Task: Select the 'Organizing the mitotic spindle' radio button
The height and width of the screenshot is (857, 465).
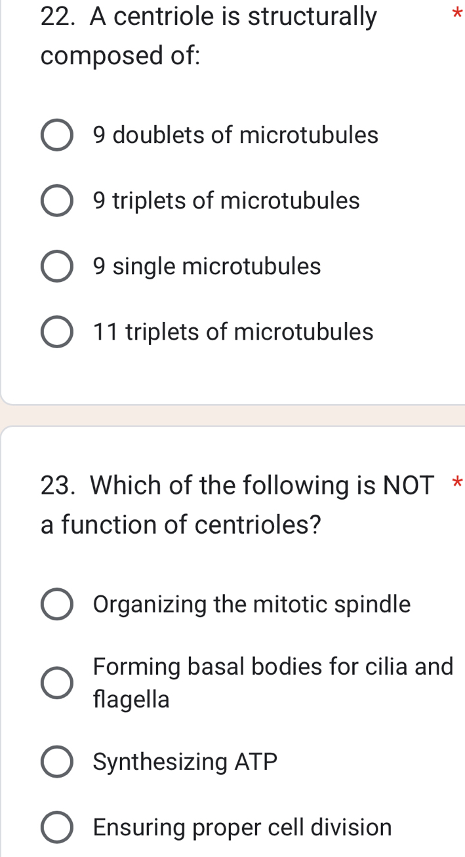Action: [x=57, y=605]
